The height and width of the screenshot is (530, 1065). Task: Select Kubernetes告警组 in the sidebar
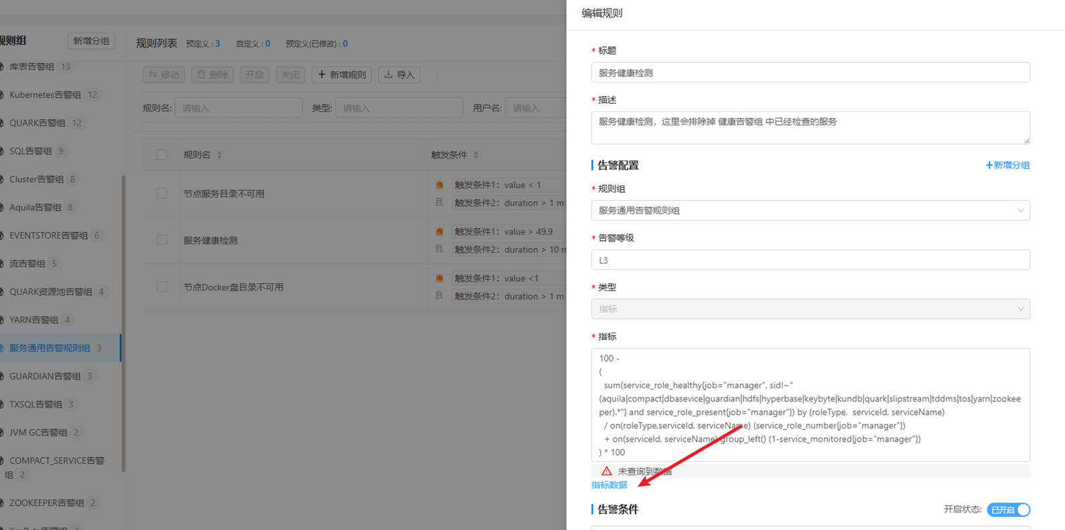[45, 95]
